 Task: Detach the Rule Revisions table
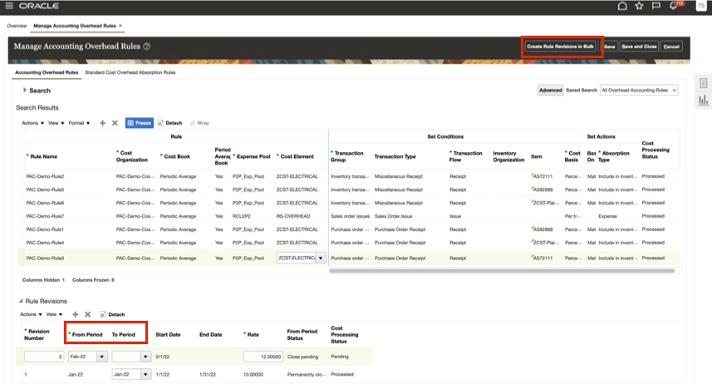112,314
